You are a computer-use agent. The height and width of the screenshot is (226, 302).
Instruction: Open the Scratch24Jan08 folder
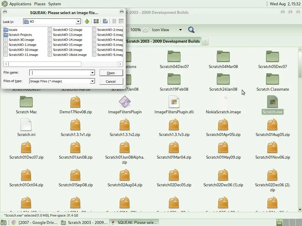223,82
